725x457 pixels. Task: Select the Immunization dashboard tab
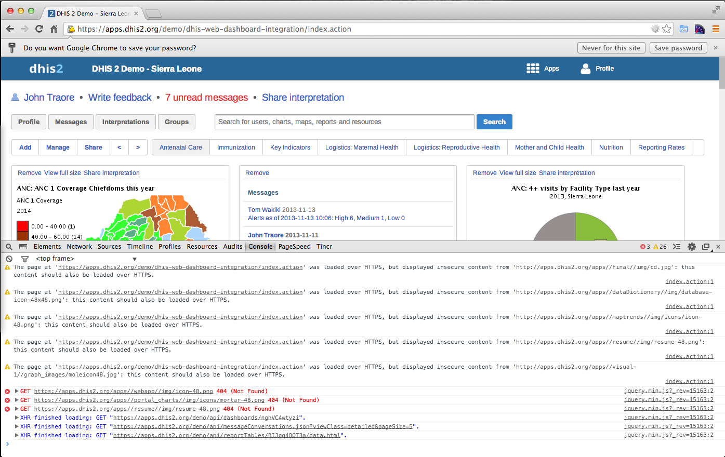pyautogui.click(x=236, y=147)
